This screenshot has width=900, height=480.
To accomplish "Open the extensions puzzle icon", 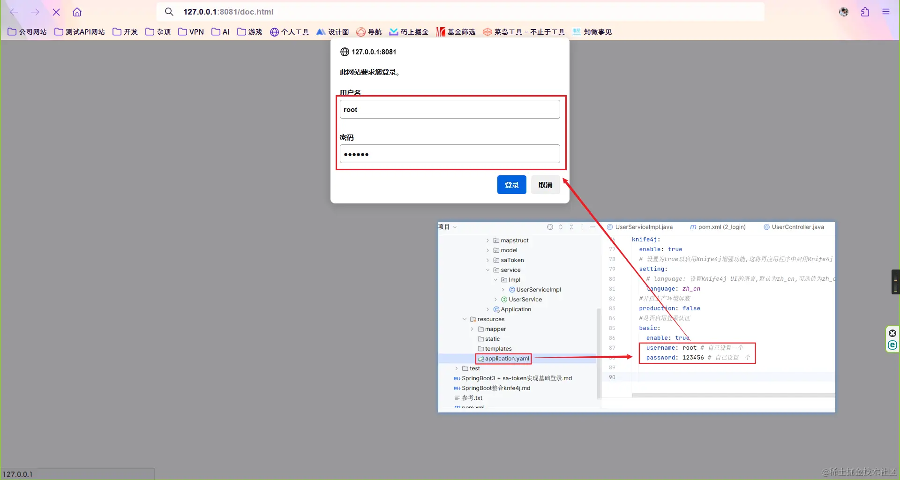I will pos(865,12).
